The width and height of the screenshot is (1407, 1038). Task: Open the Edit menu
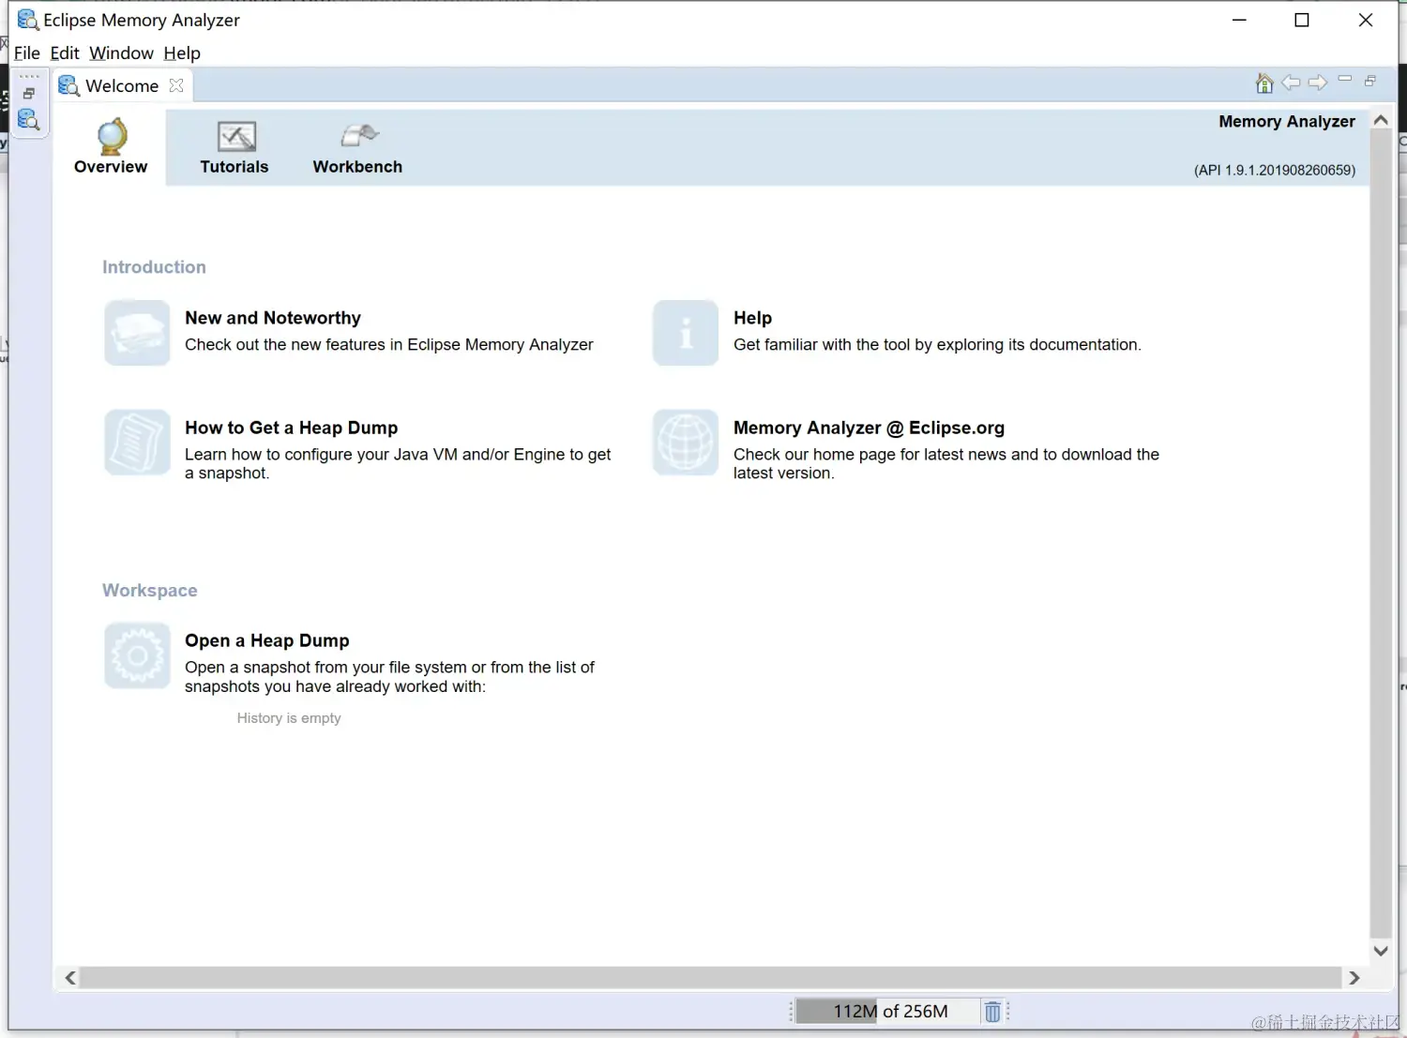pyautogui.click(x=65, y=53)
